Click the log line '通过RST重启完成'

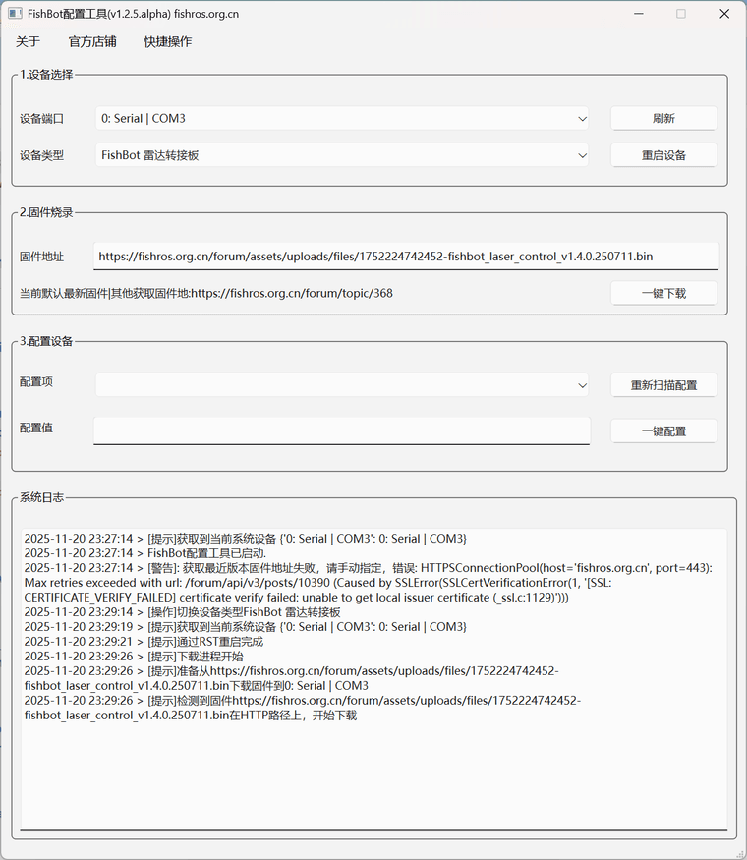(144, 642)
